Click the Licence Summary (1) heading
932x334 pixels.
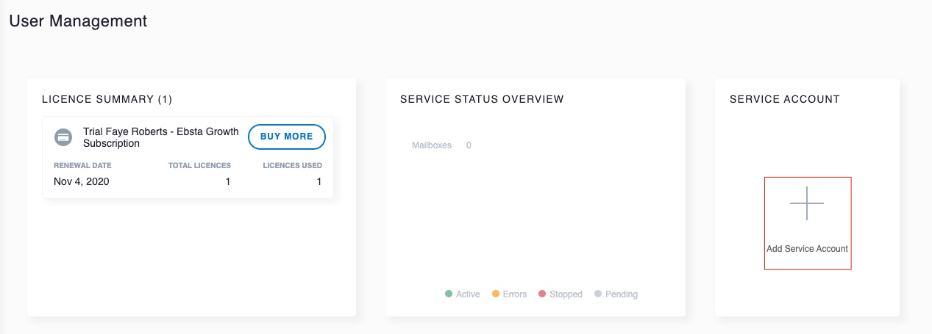coord(107,99)
